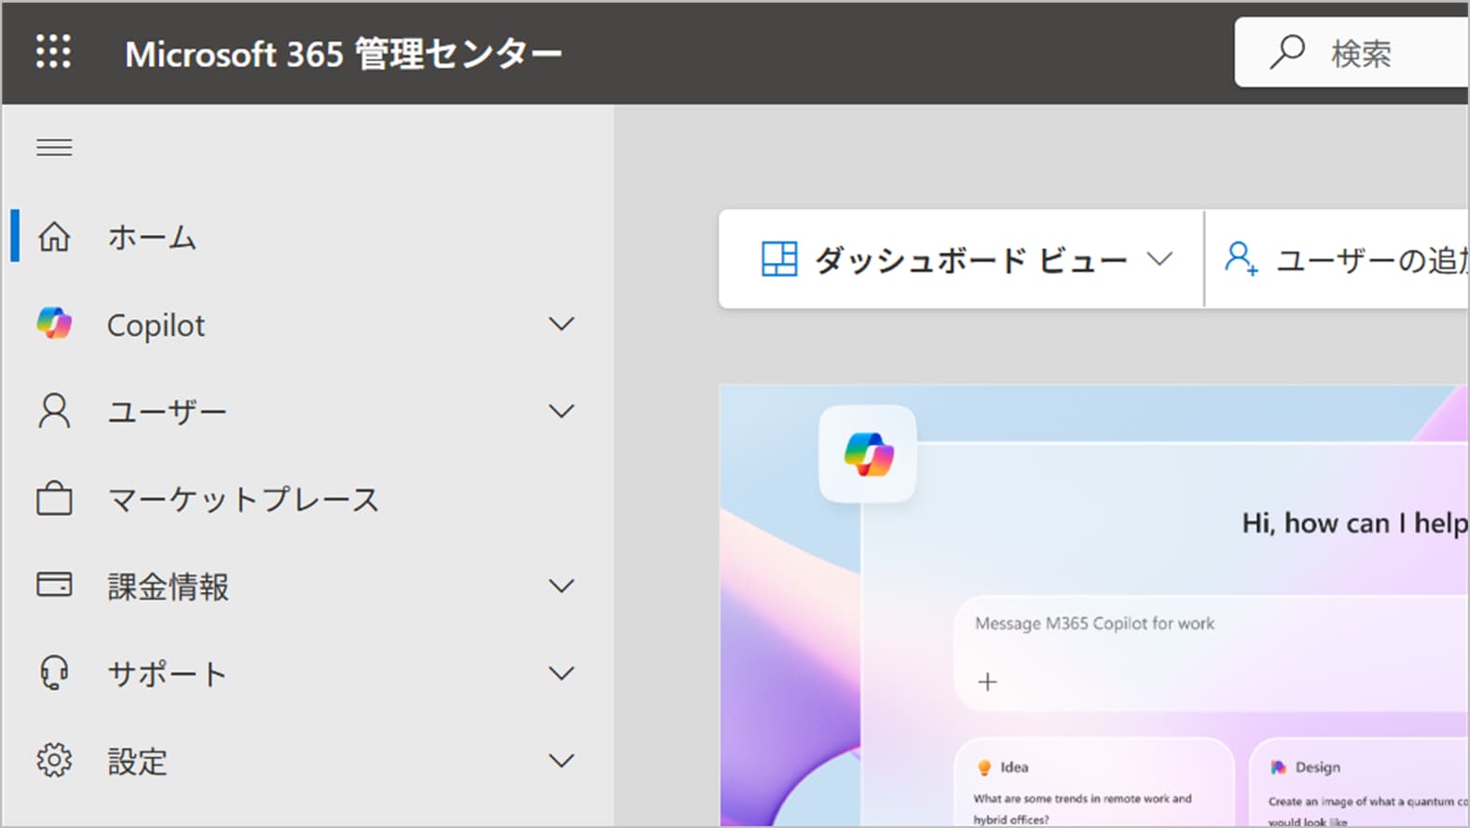Click the Marketplace shopping bag icon

click(54, 499)
